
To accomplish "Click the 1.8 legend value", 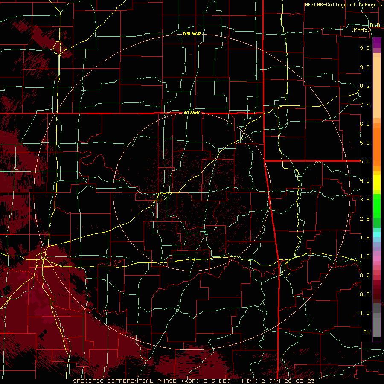I will pyautogui.click(x=365, y=238).
